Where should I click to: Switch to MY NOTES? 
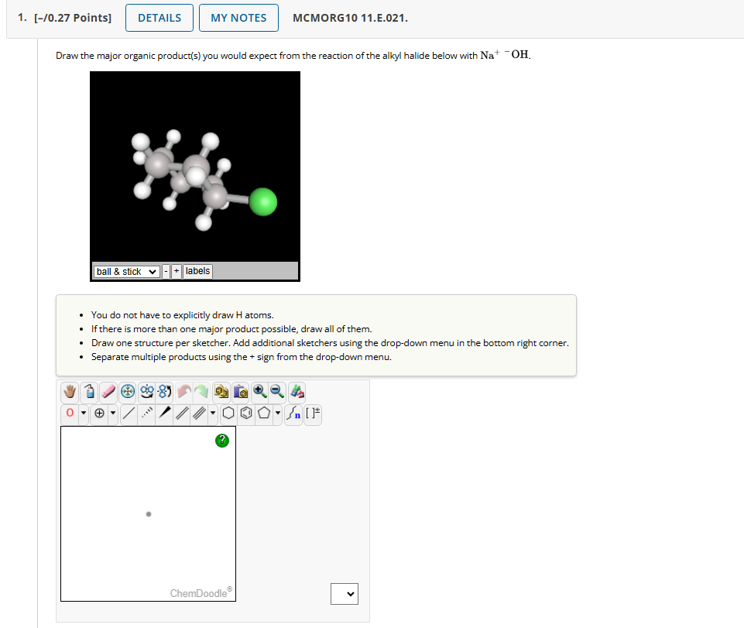tap(238, 17)
